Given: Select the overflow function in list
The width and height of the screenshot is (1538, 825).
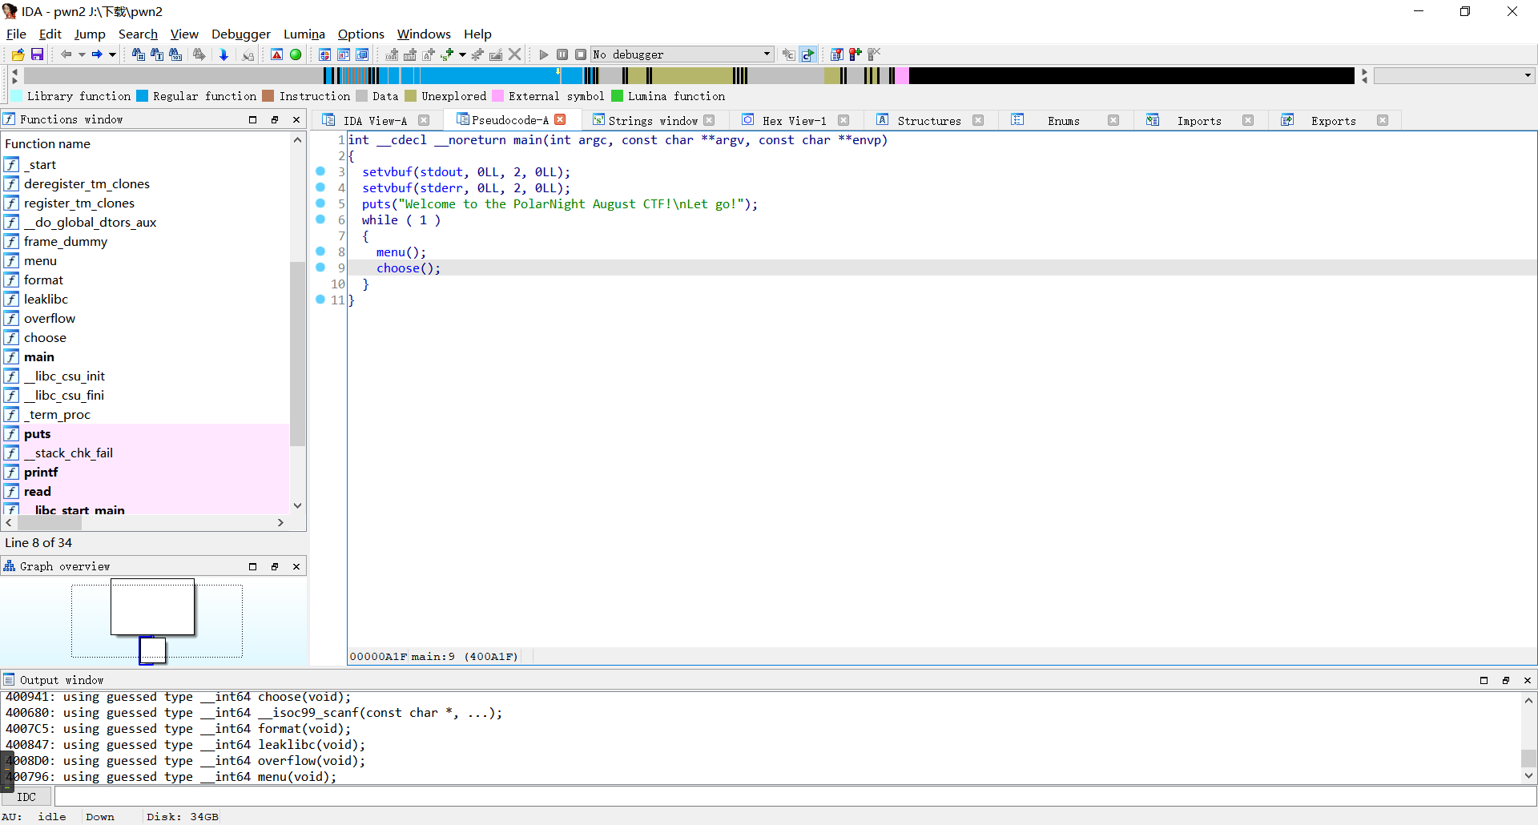Looking at the screenshot, I should [50, 318].
